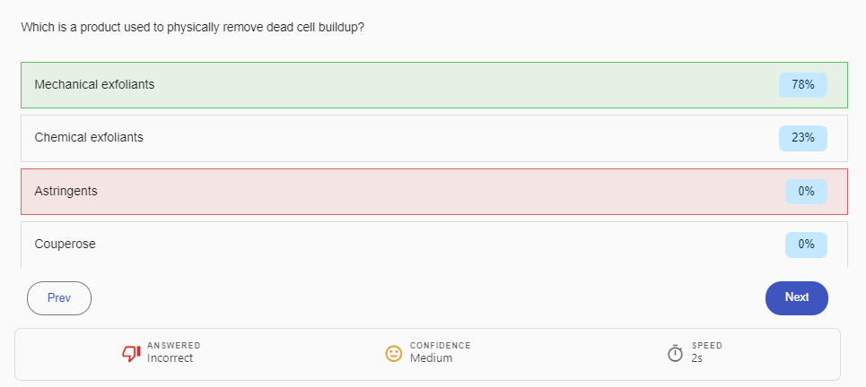Screen dimensions: 866x387
Task: Go back with the Prev button
Action: pos(59,298)
